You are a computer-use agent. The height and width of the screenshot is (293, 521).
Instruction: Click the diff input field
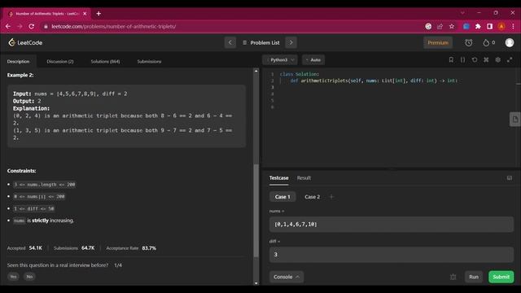point(392,255)
